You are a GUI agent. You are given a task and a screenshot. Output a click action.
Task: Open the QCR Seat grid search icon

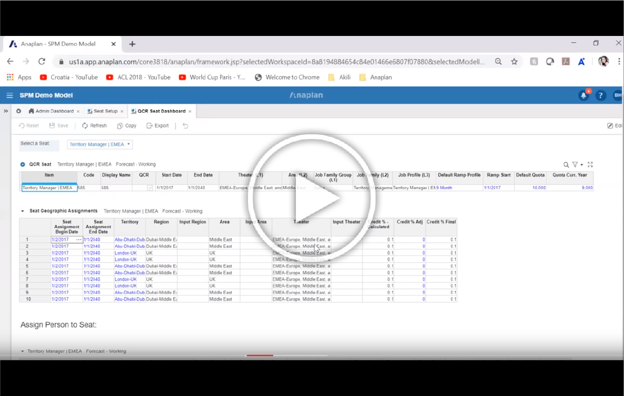[566, 164]
